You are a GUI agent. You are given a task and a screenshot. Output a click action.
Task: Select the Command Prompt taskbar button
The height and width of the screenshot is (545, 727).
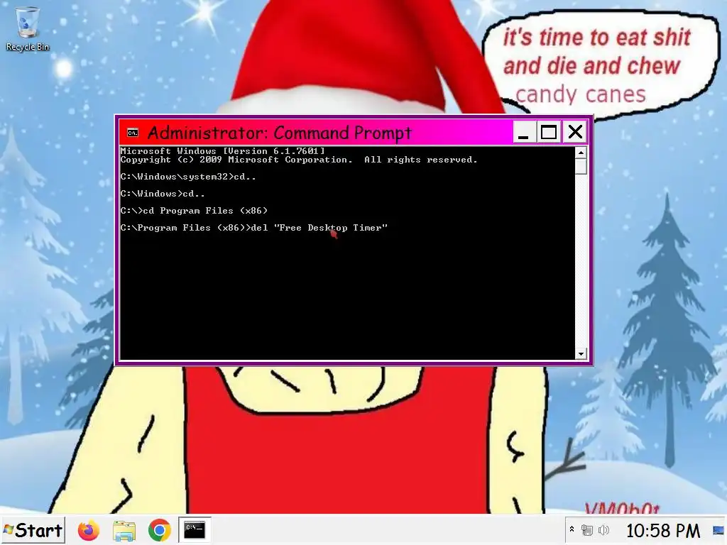point(195,530)
